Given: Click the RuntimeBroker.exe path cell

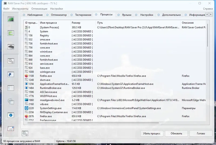Looking at the screenshot, I should [x=121, y=88].
